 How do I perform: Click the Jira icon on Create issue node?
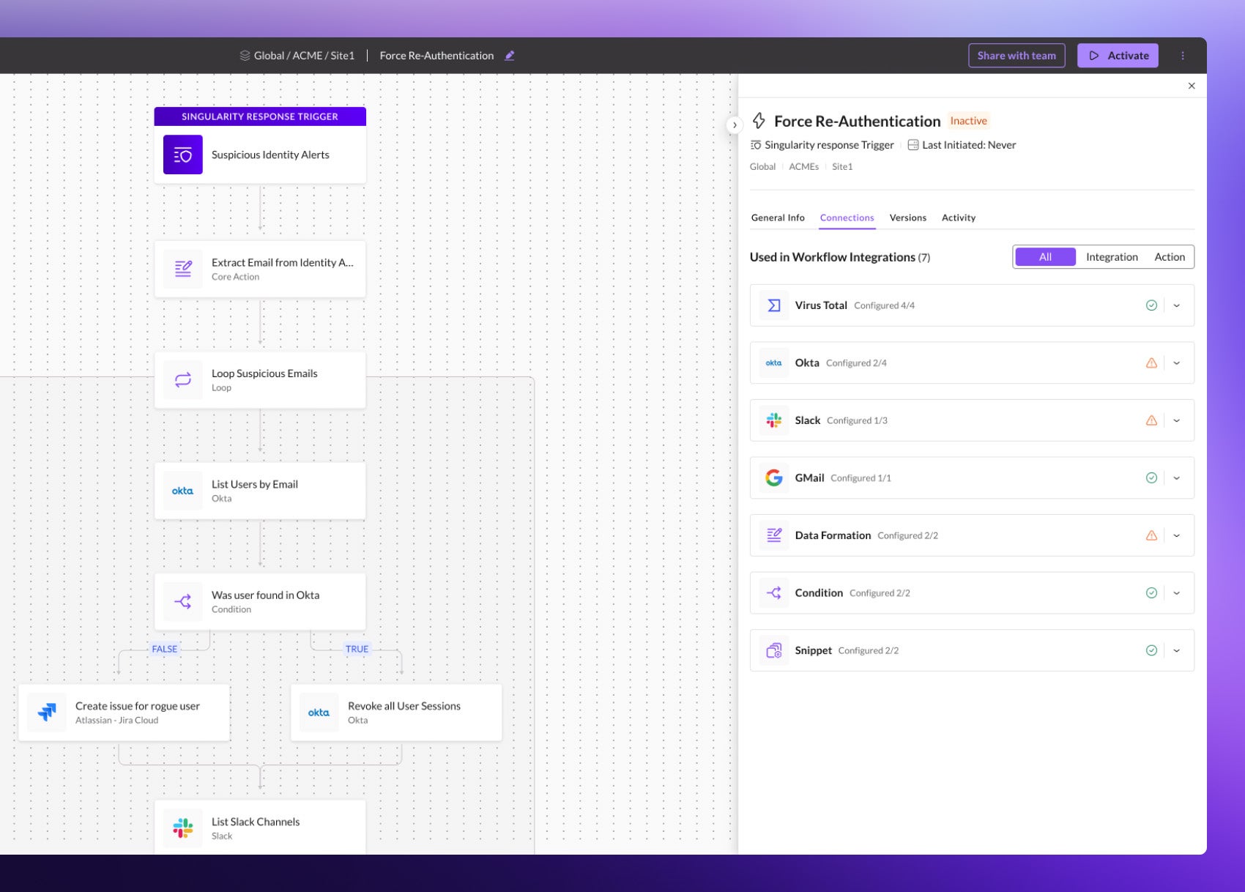point(47,712)
